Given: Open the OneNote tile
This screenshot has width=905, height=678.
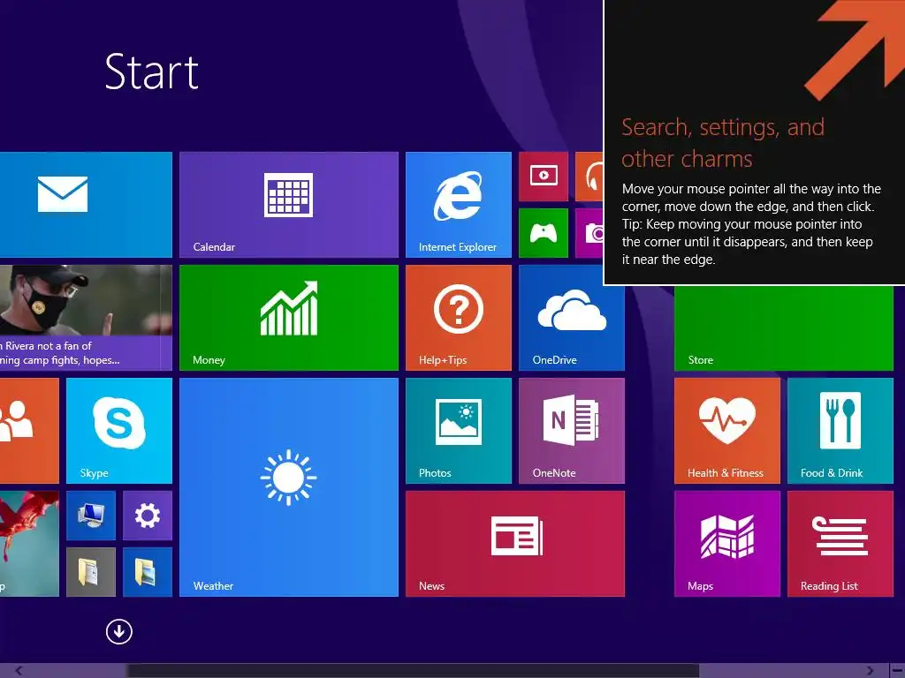Looking at the screenshot, I should click(x=572, y=431).
